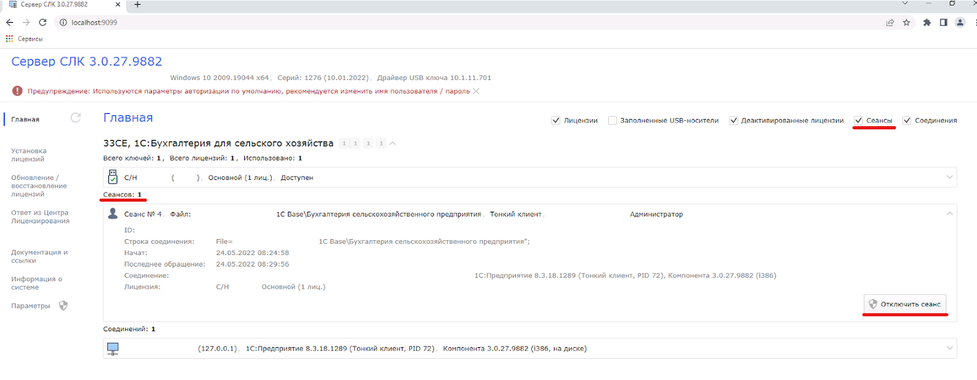
Task: Click the share page icon in the address bar
Action: [890, 23]
